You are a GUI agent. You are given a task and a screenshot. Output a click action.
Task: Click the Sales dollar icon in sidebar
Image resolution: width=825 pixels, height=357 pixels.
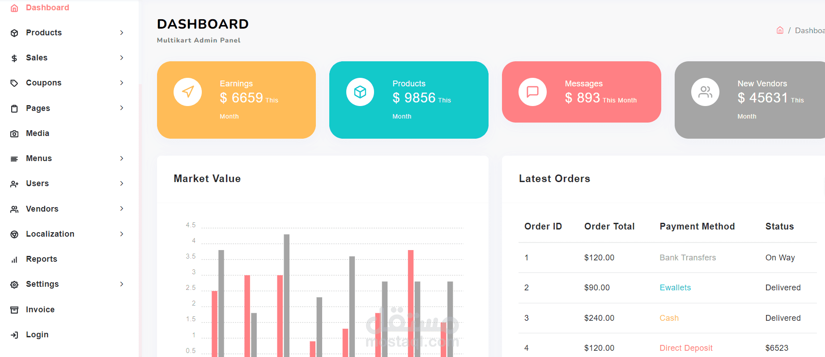pyautogui.click(x=14, y=58)
